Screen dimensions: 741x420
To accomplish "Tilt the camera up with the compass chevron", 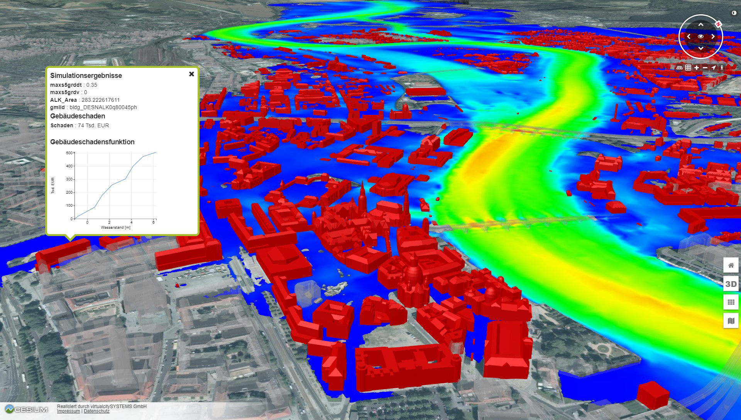I will 700,25.
